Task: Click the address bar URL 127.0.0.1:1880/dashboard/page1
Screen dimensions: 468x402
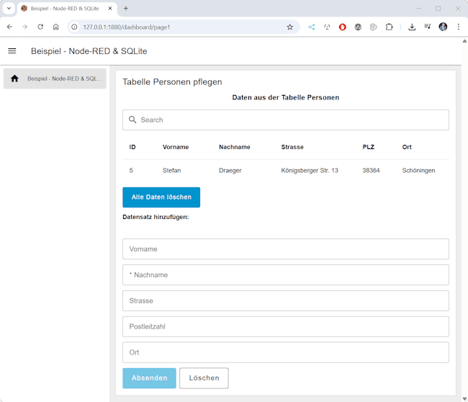Action: click(127, 27)
